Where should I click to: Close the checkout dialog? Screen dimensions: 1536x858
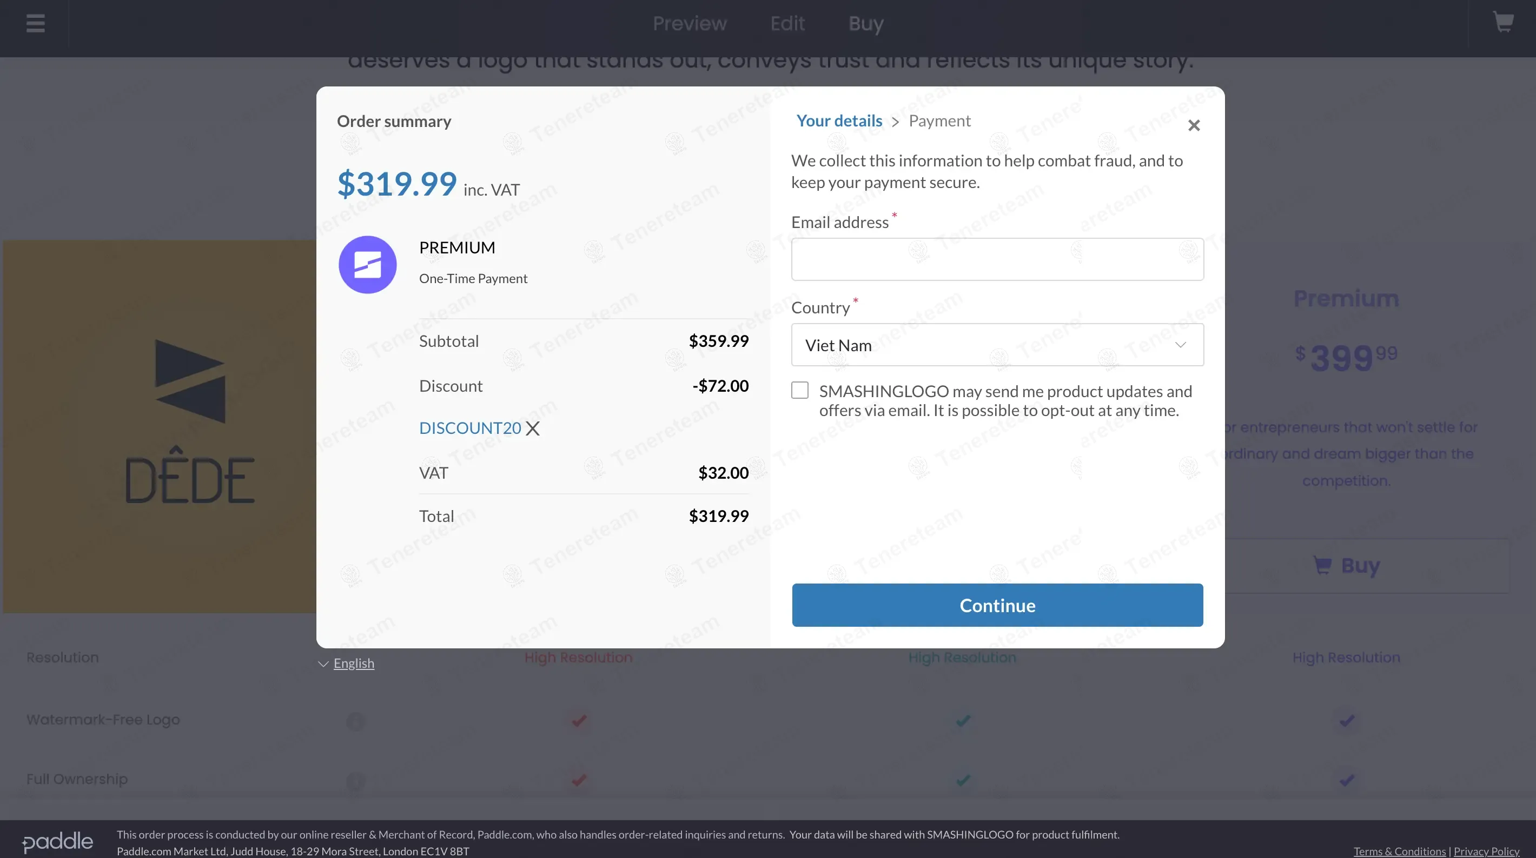[1194, 125]
